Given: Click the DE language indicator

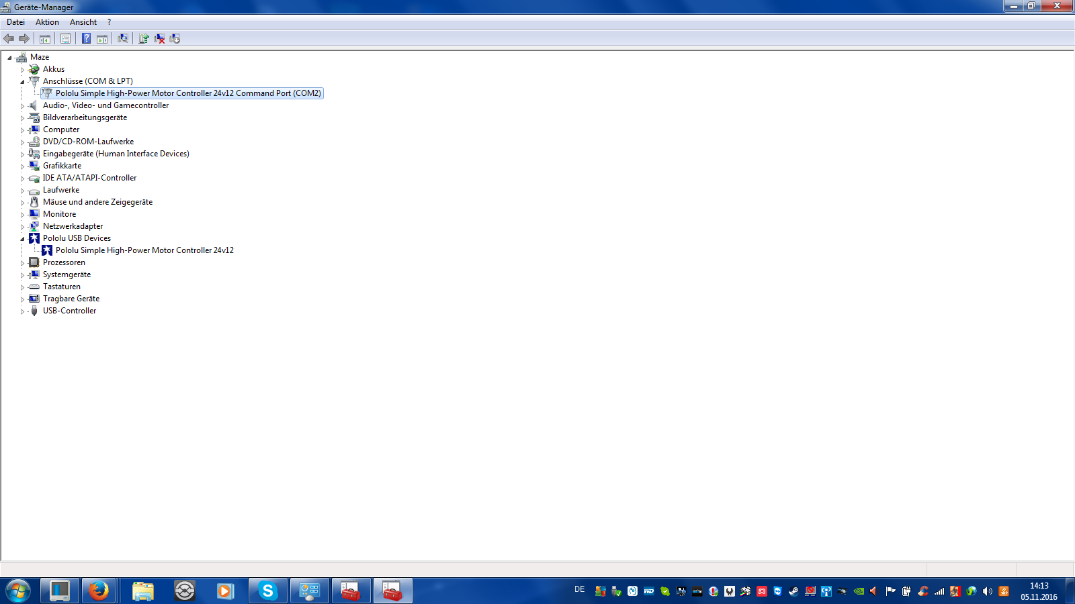Looking at the screenshot, I should tap(579, 589).
